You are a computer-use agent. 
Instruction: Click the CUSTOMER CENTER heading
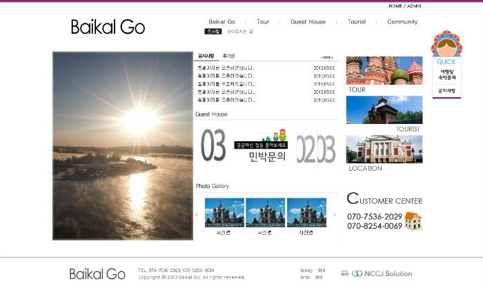384,198
